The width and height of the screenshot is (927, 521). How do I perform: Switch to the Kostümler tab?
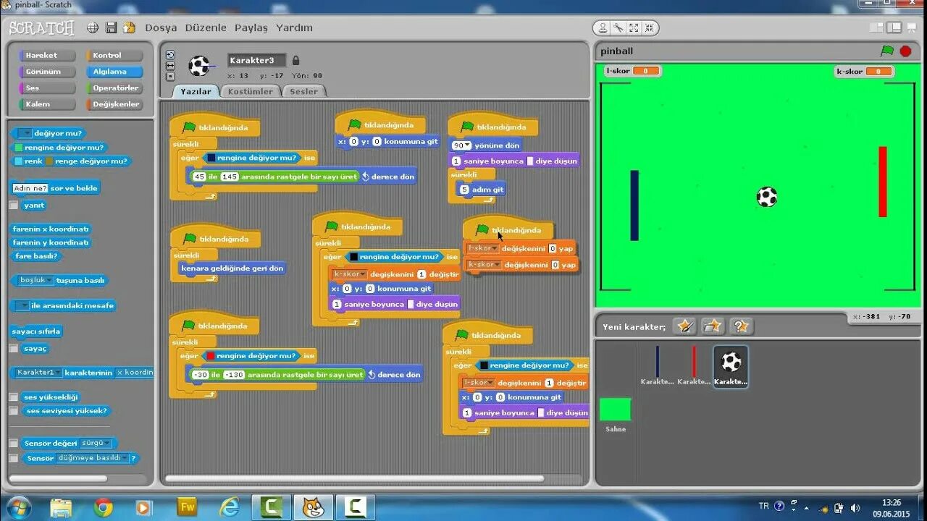click(x=251, y=91)
